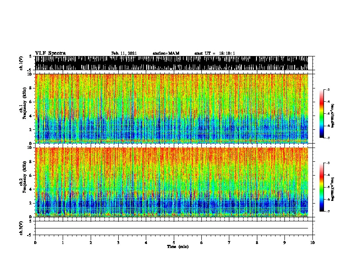The image size is (352, 272).
Task: Select the "ch.1(V)" axis label
Action: coord(21,63)
